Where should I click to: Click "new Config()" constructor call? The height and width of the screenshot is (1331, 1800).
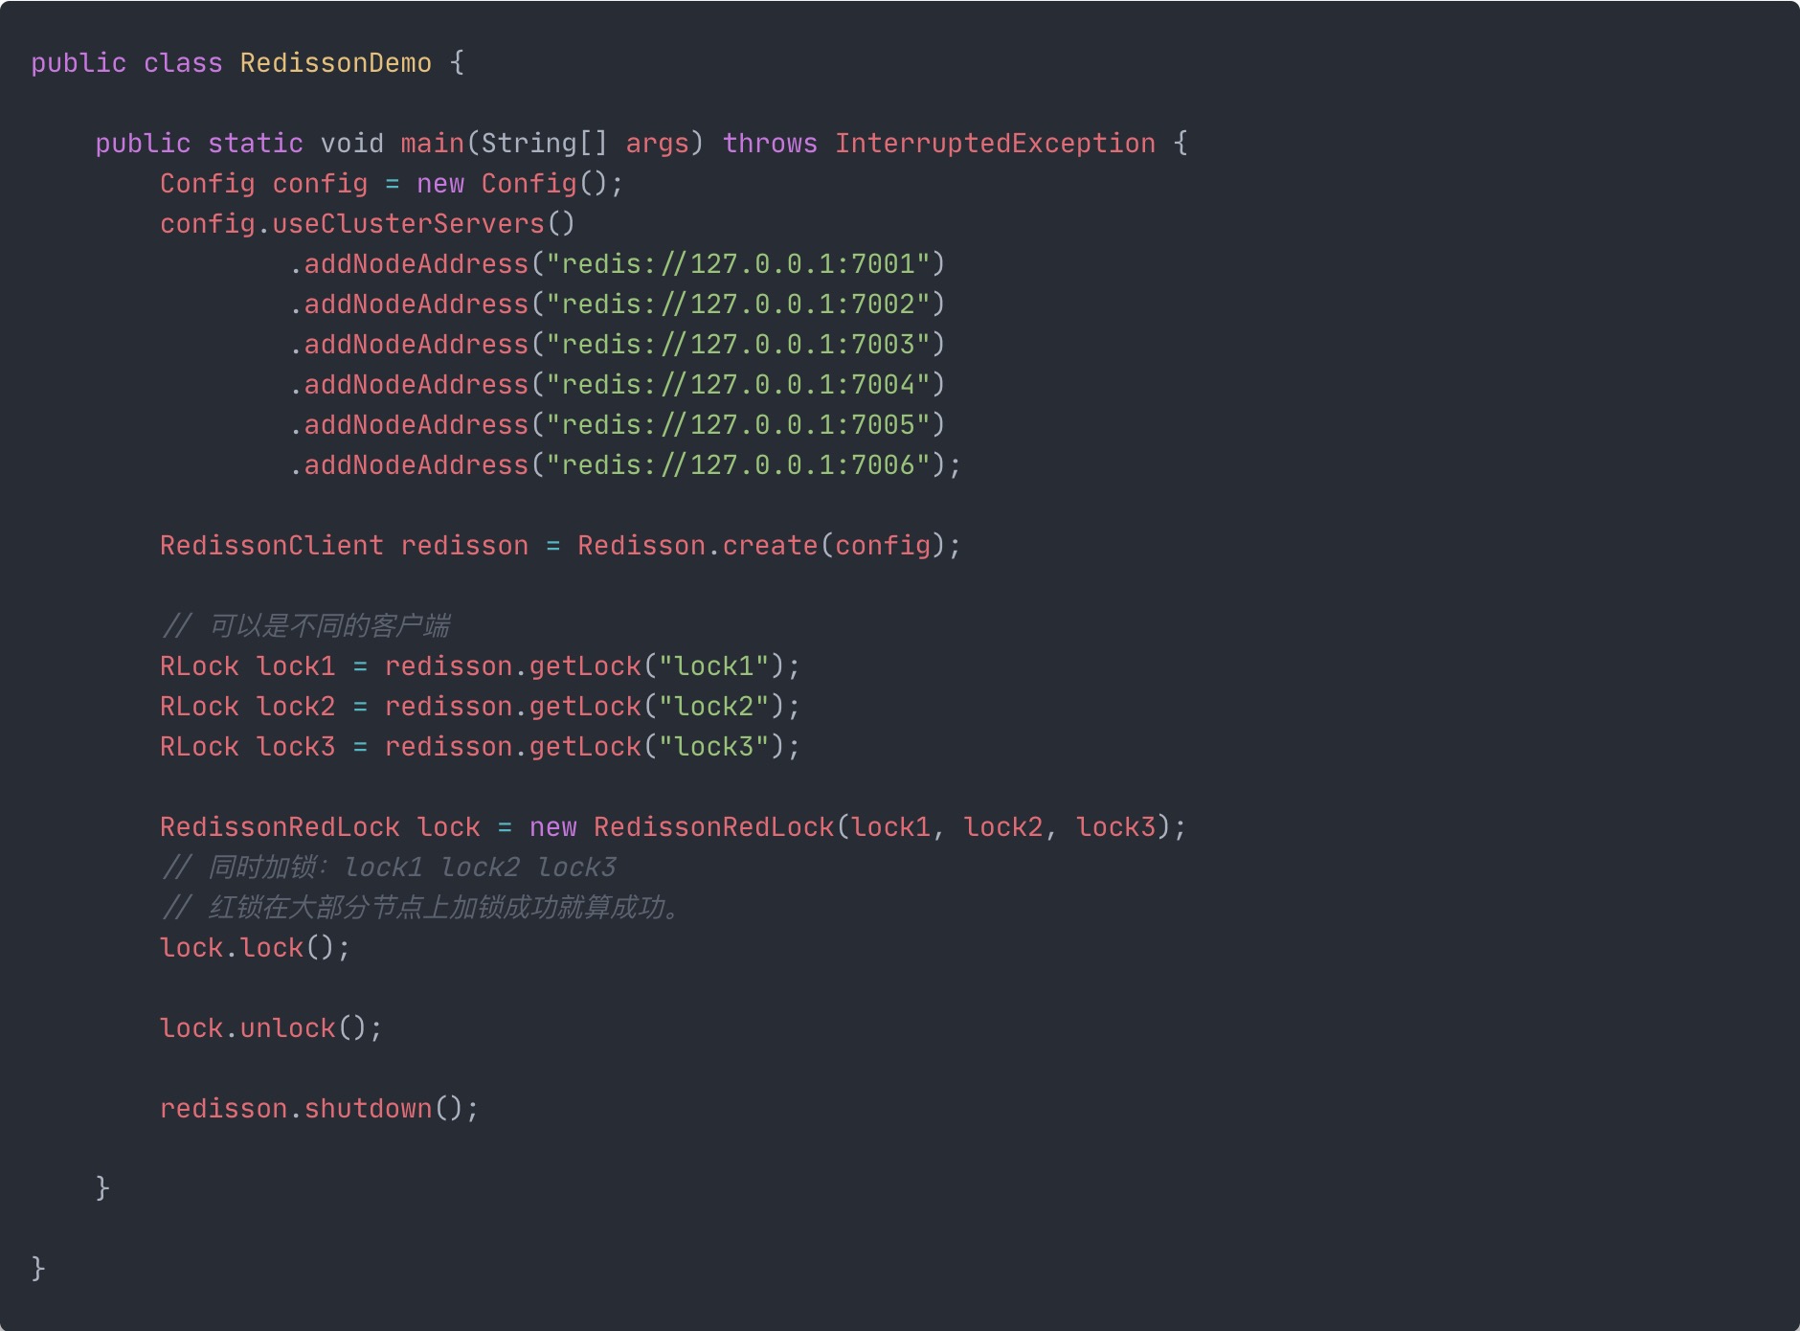point(520,184)
